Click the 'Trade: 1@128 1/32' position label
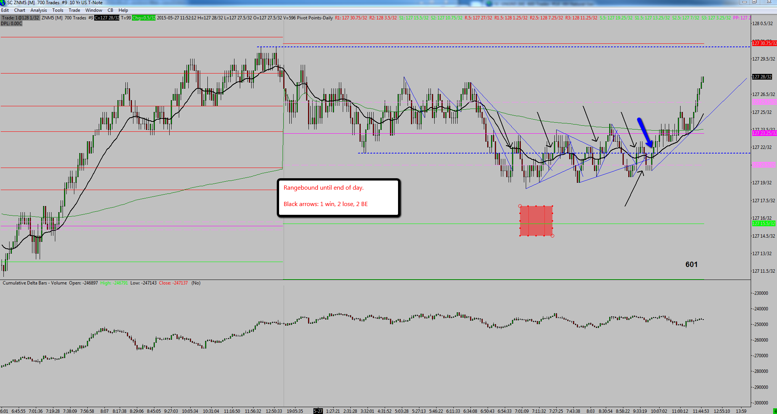 pos(20,18)
